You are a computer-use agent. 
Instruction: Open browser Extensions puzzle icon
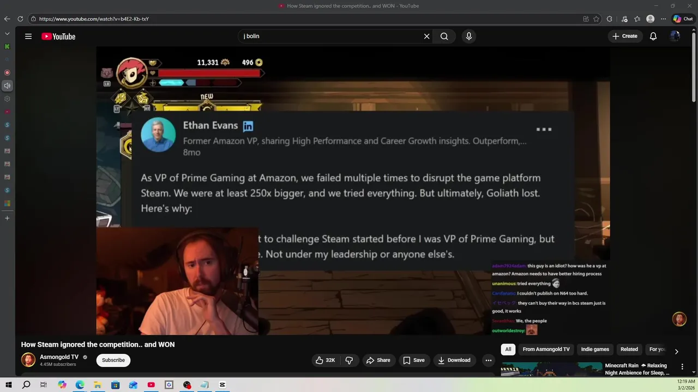610,19
